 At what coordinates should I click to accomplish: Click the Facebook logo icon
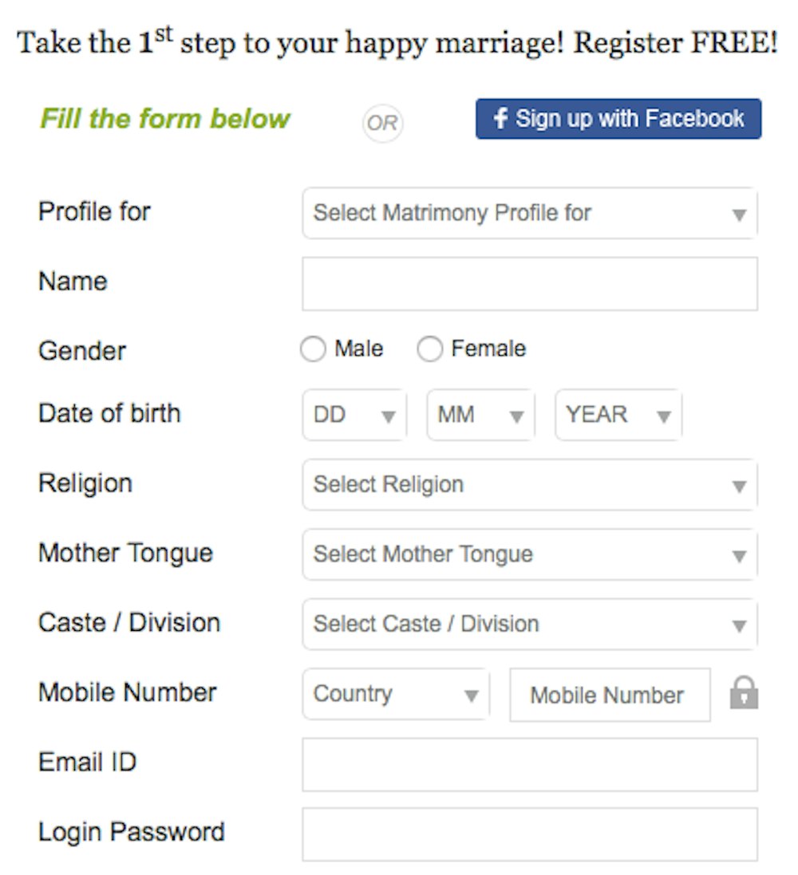click(x=500, y=118)
